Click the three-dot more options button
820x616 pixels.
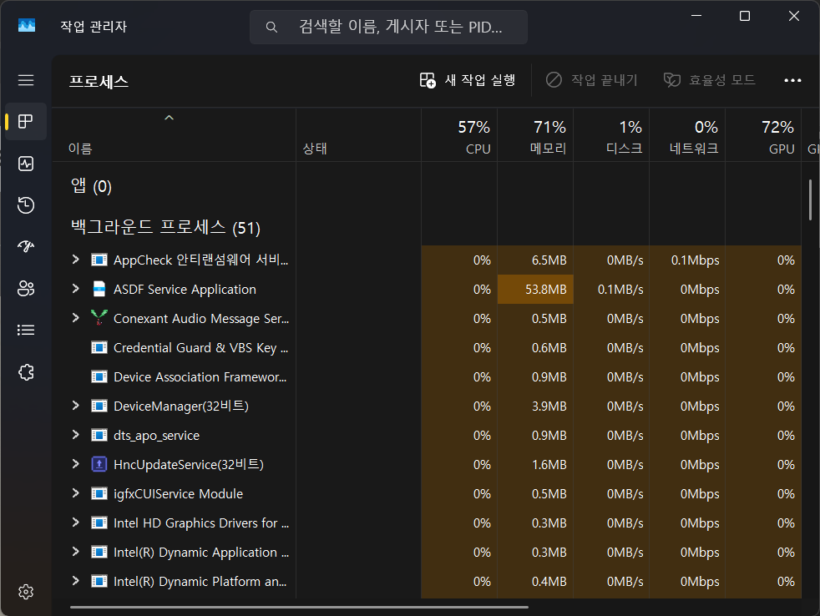[792, 80]
